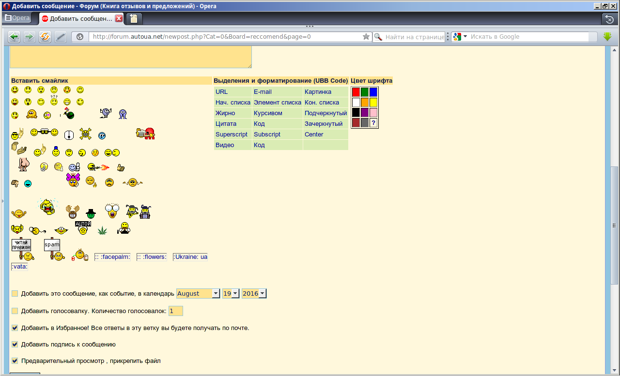The width and height of the screenshot is (620, 376).
Task: Open a new tab with plus button
Action: [x=134, y=19]
